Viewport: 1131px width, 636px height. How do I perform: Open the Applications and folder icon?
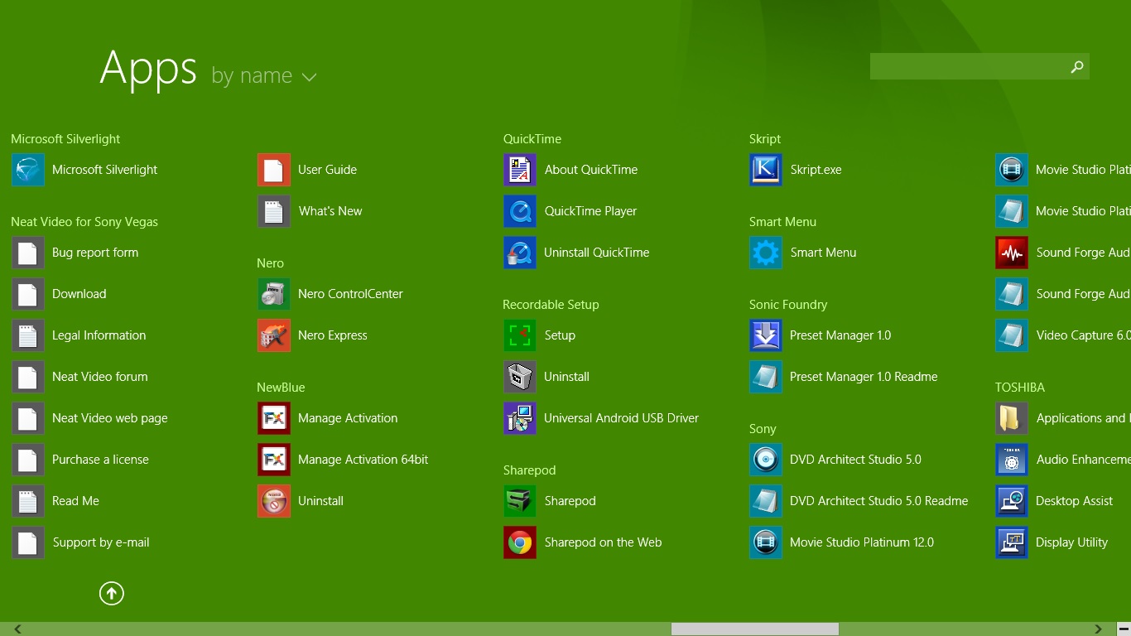[x=1012, y=418]
